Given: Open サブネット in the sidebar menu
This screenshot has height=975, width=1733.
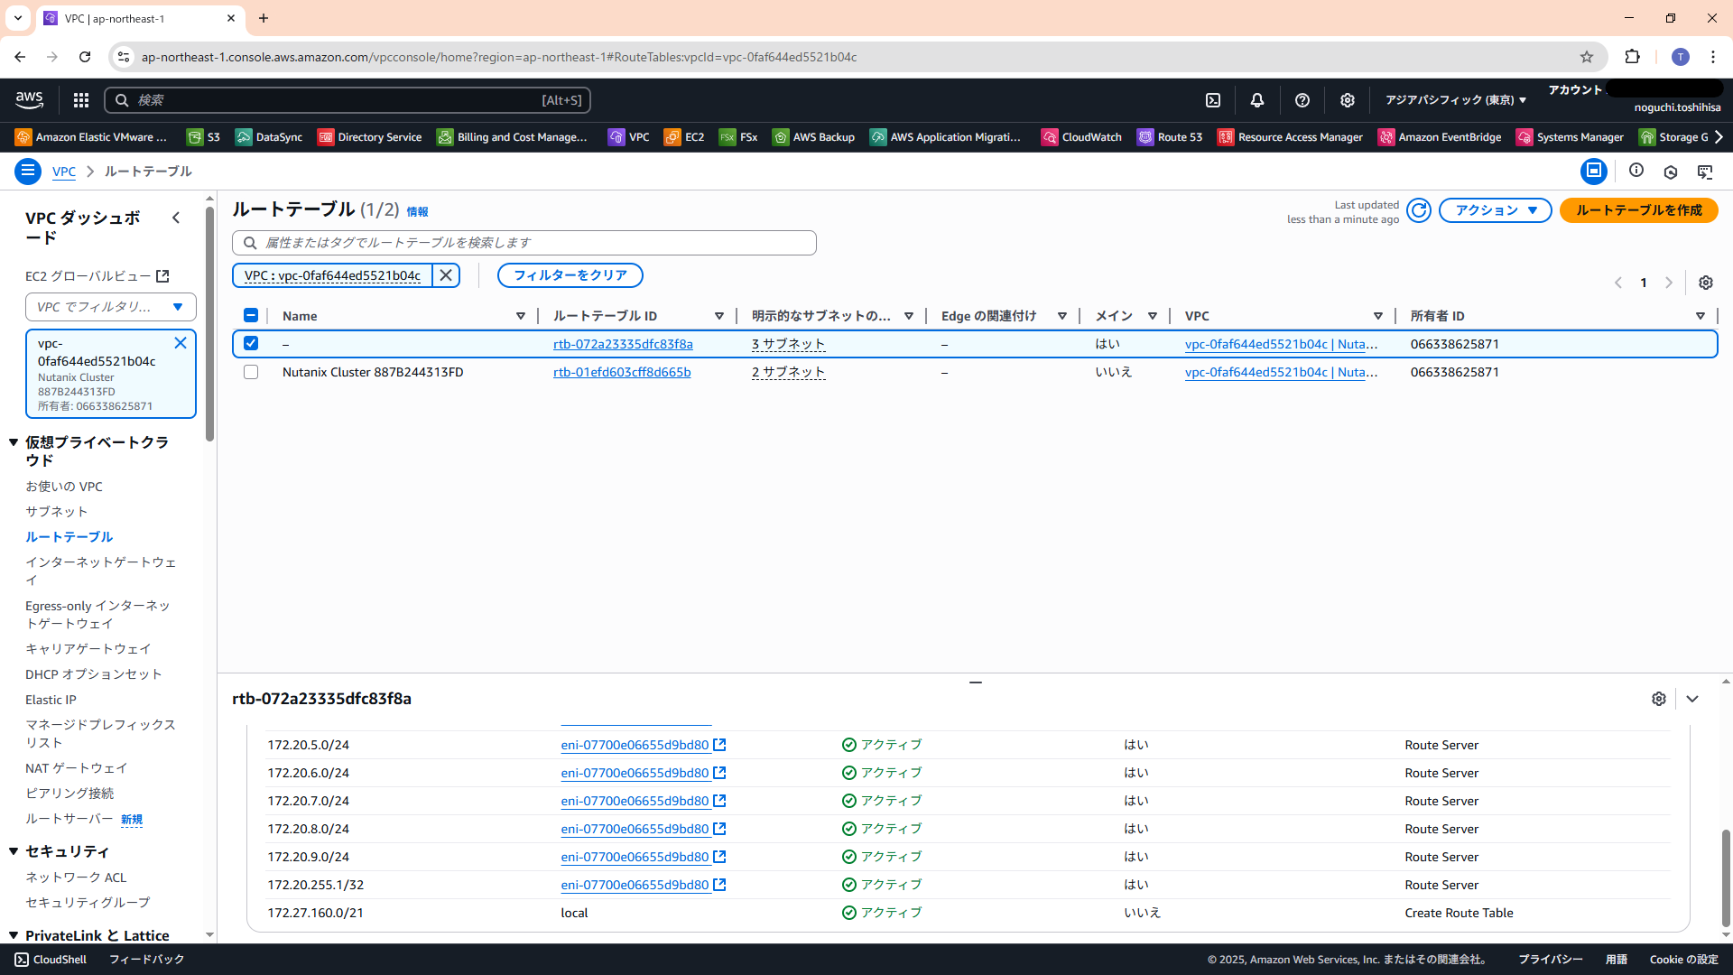Looking at the screenshot, I should pos(56,511).
